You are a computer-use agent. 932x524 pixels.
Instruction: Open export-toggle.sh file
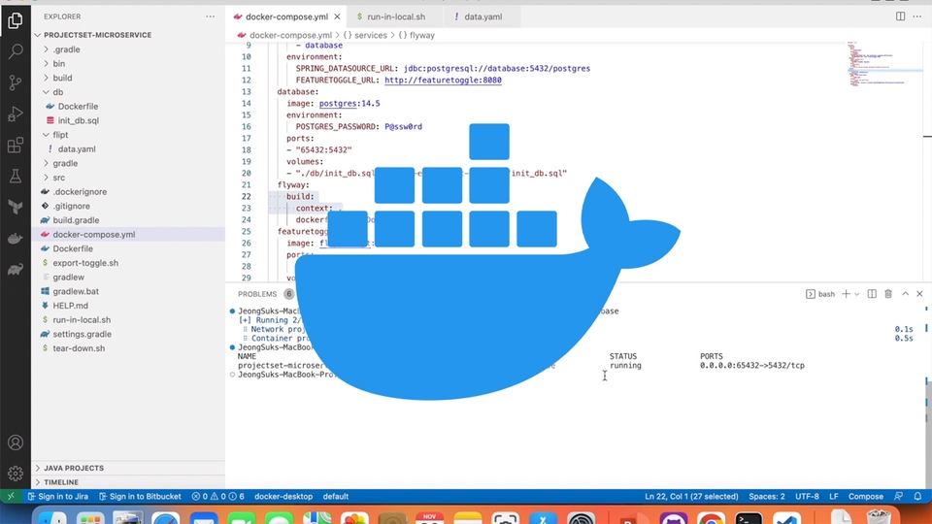coord(85,263)
